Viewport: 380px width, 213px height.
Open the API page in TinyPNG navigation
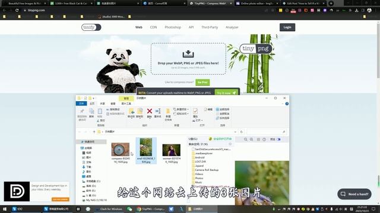(x=191, y=27)
